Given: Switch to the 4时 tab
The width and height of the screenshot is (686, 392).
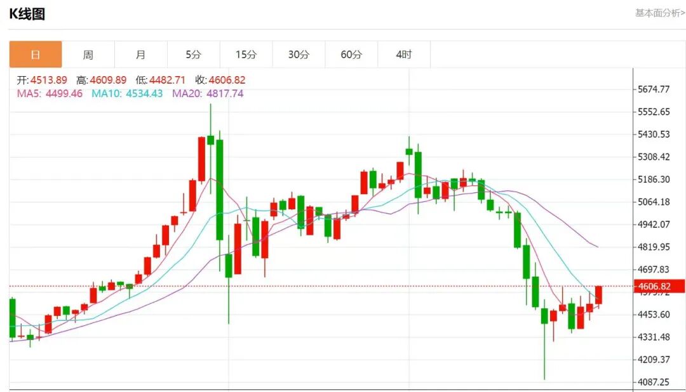Looking at the screenshot, I should (x=404, y=55).
